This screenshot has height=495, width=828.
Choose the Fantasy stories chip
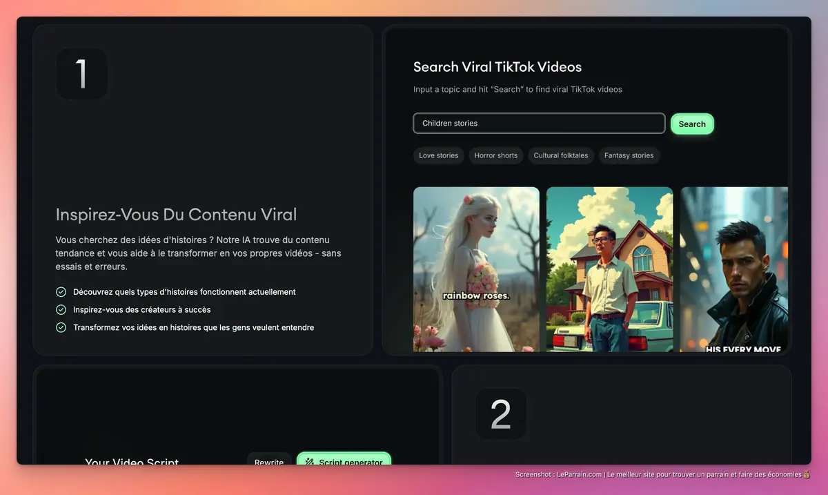pyautogui.click(x=629, y=155)
